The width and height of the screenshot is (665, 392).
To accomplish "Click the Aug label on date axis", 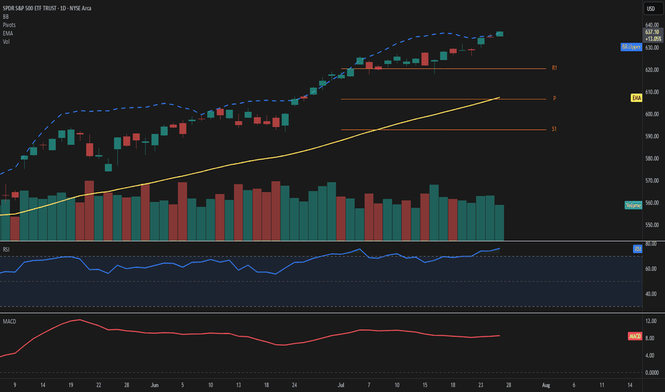I will (x=546, y=385).
